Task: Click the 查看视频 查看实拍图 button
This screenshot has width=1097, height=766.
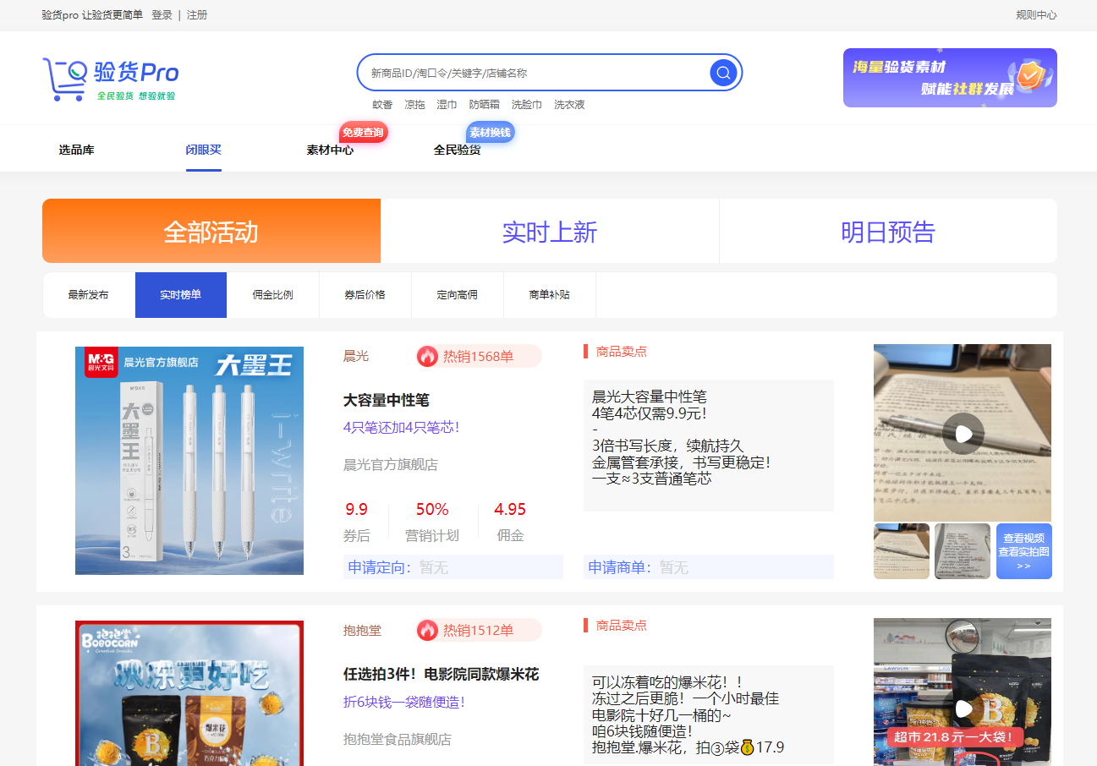Action: [x=1023, y=551]
